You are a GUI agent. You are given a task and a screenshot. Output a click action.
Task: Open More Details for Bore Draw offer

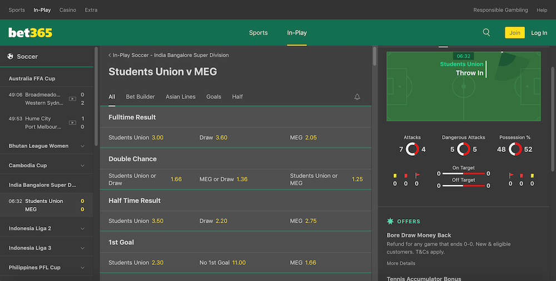pos(401,263)
